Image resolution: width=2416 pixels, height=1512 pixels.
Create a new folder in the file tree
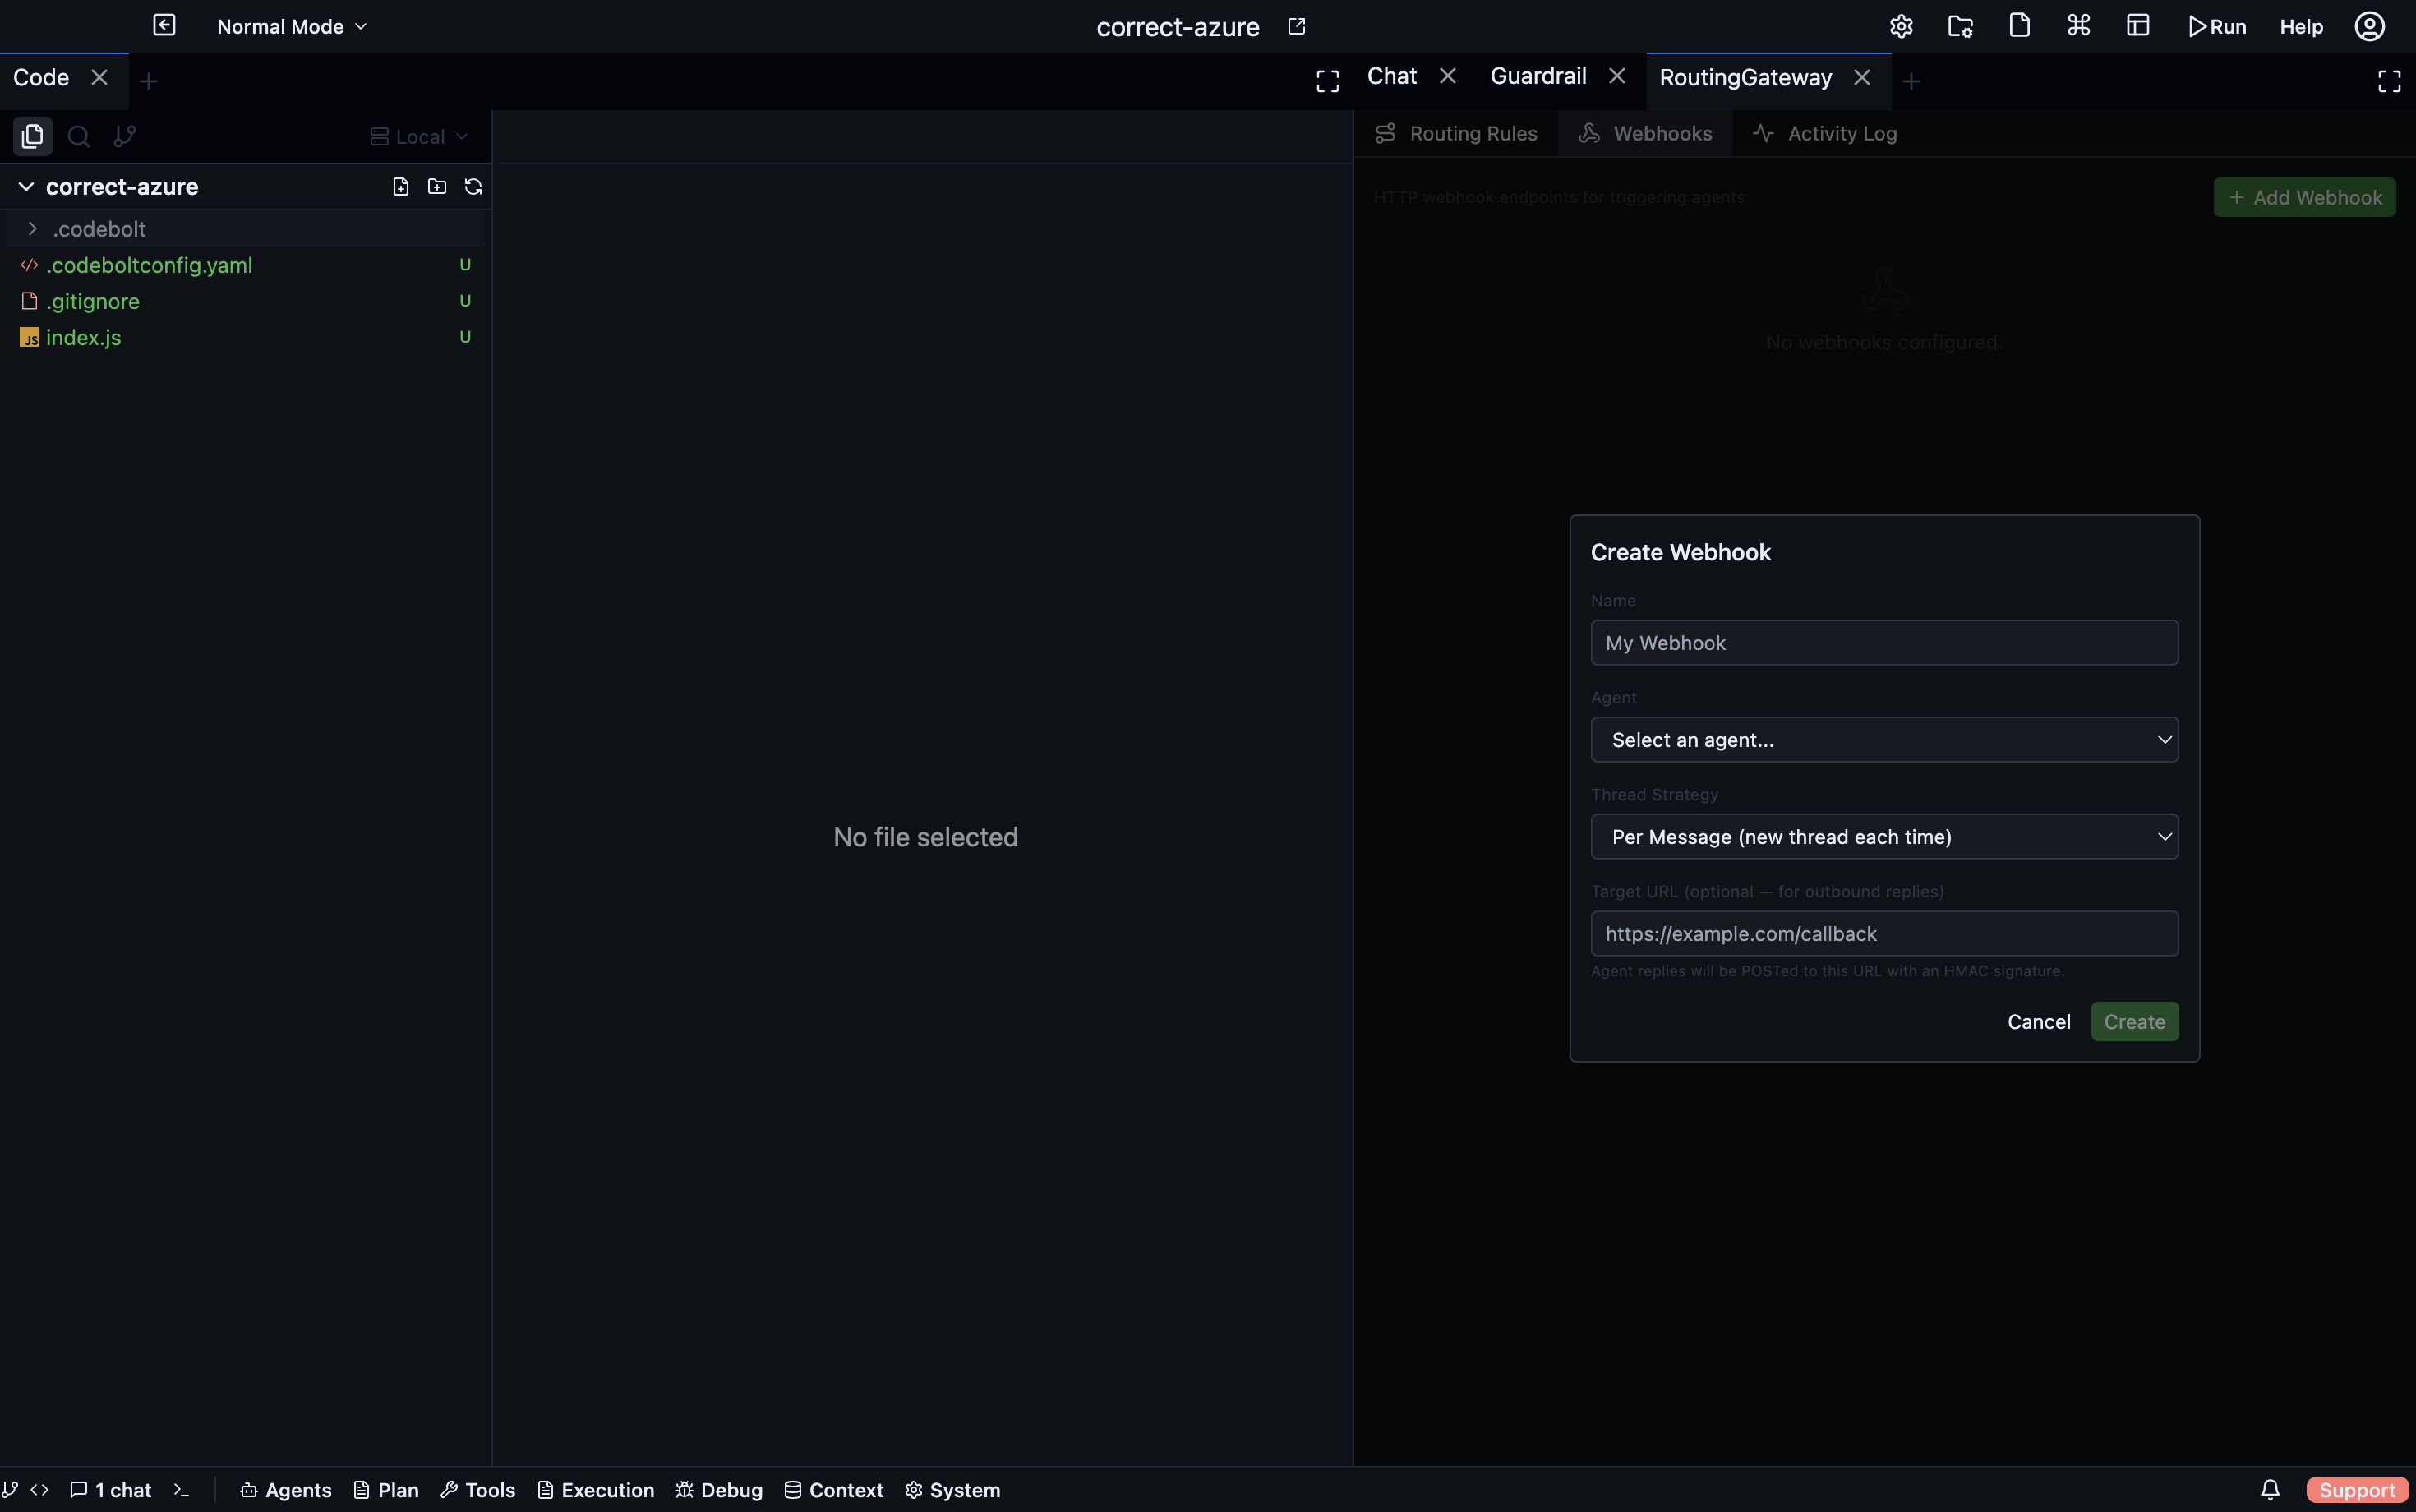click(x=436, y=186)
